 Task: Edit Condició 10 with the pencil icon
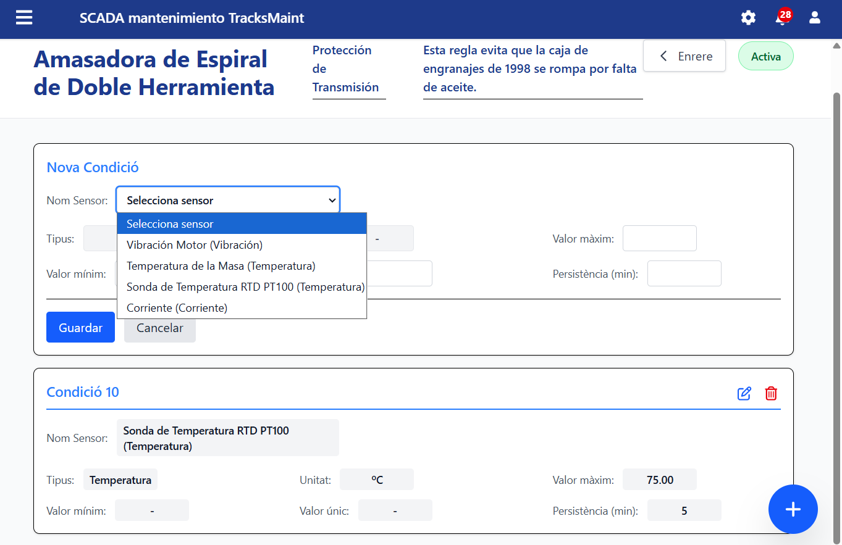pyautogui.click(x=744, y=393)
